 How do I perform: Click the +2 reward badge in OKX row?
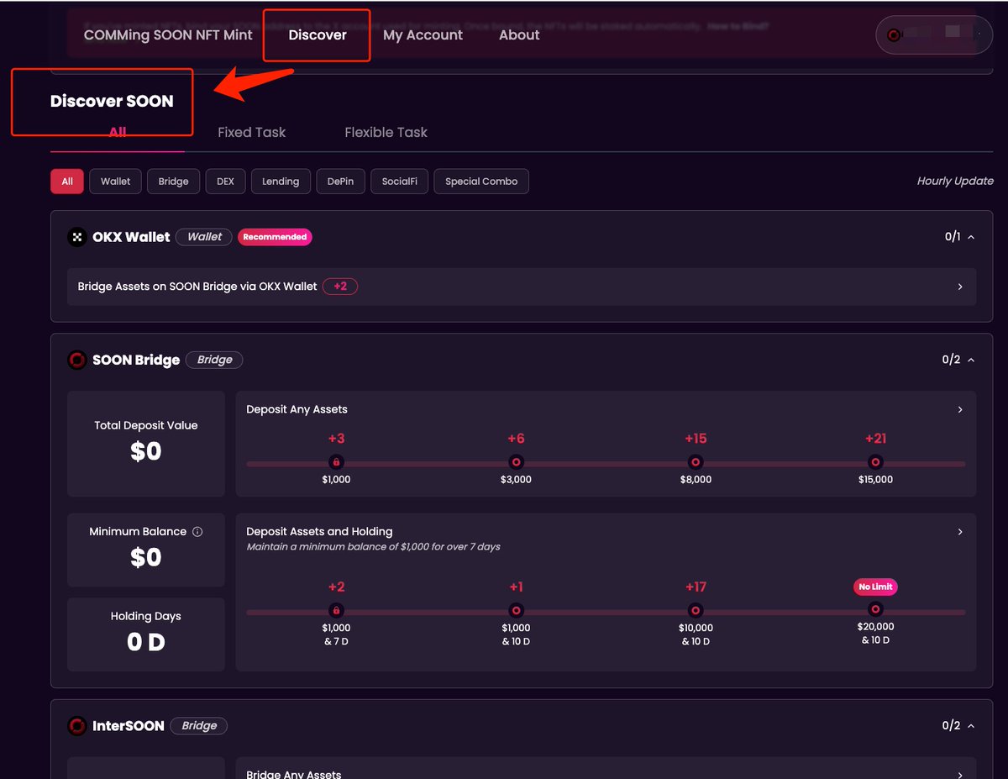click(340, 287)
